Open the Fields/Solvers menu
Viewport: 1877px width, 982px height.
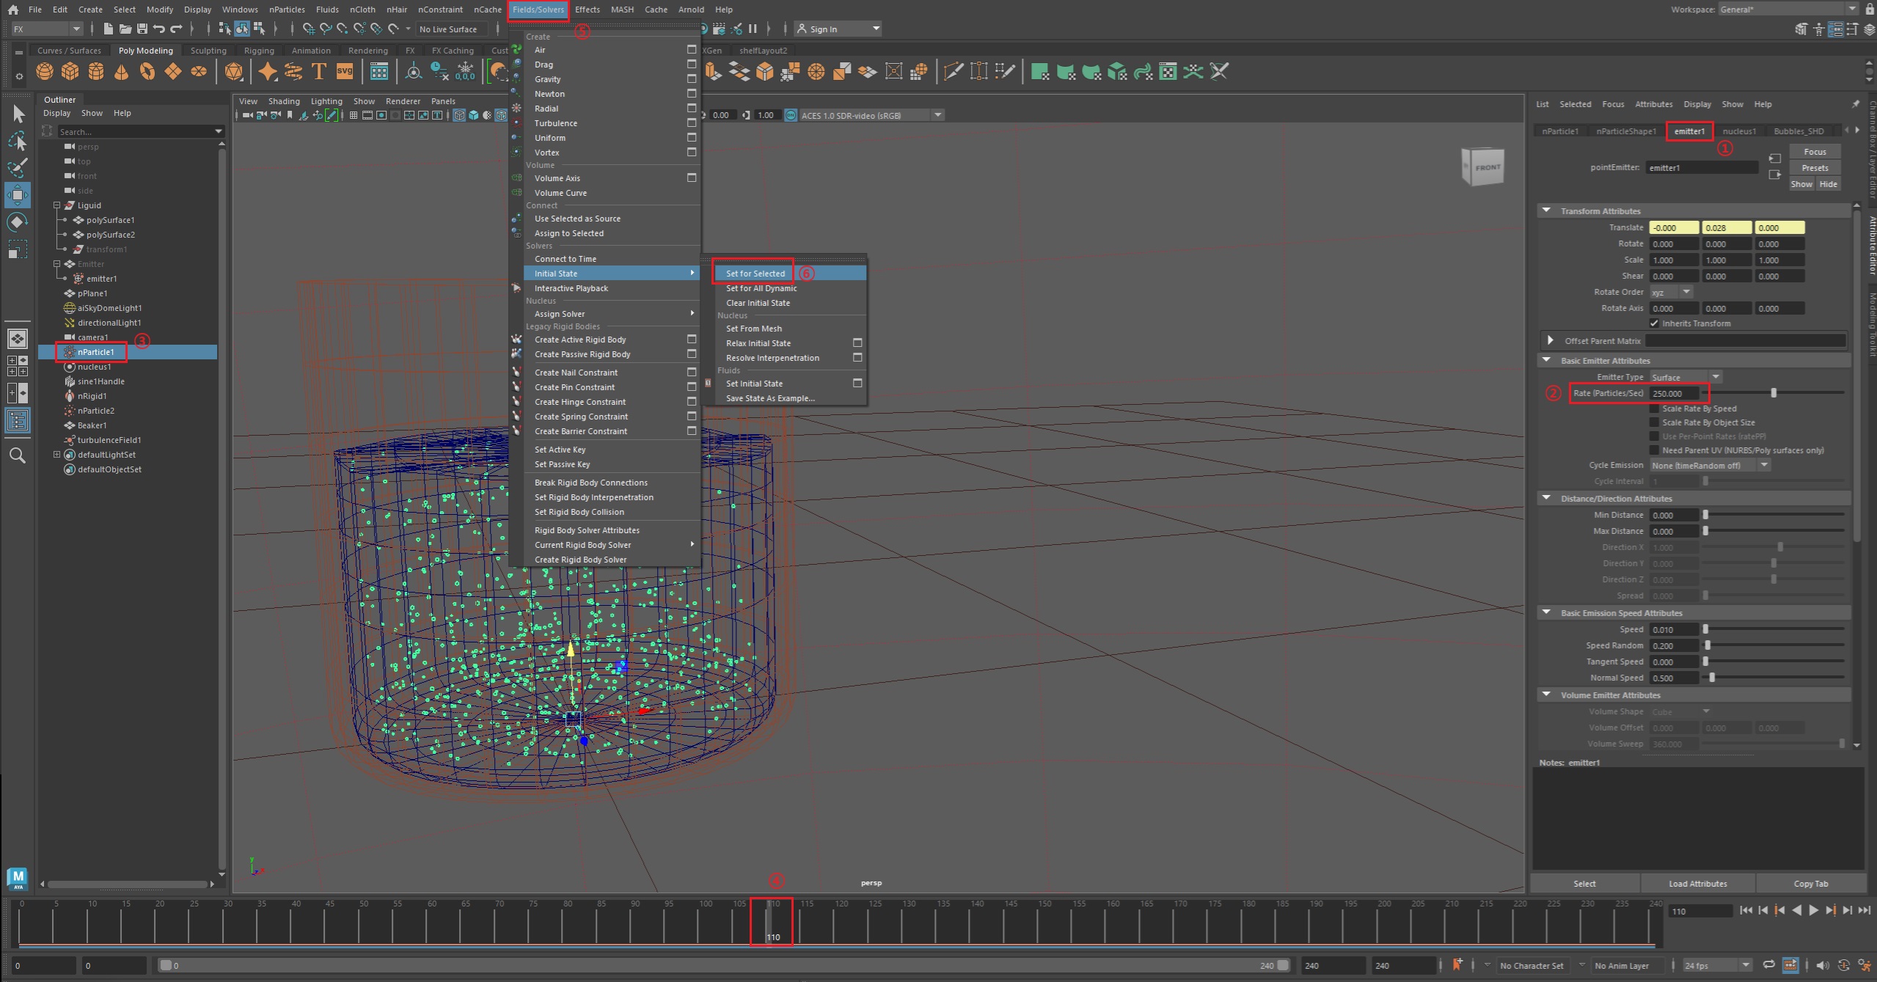point(538,10)
